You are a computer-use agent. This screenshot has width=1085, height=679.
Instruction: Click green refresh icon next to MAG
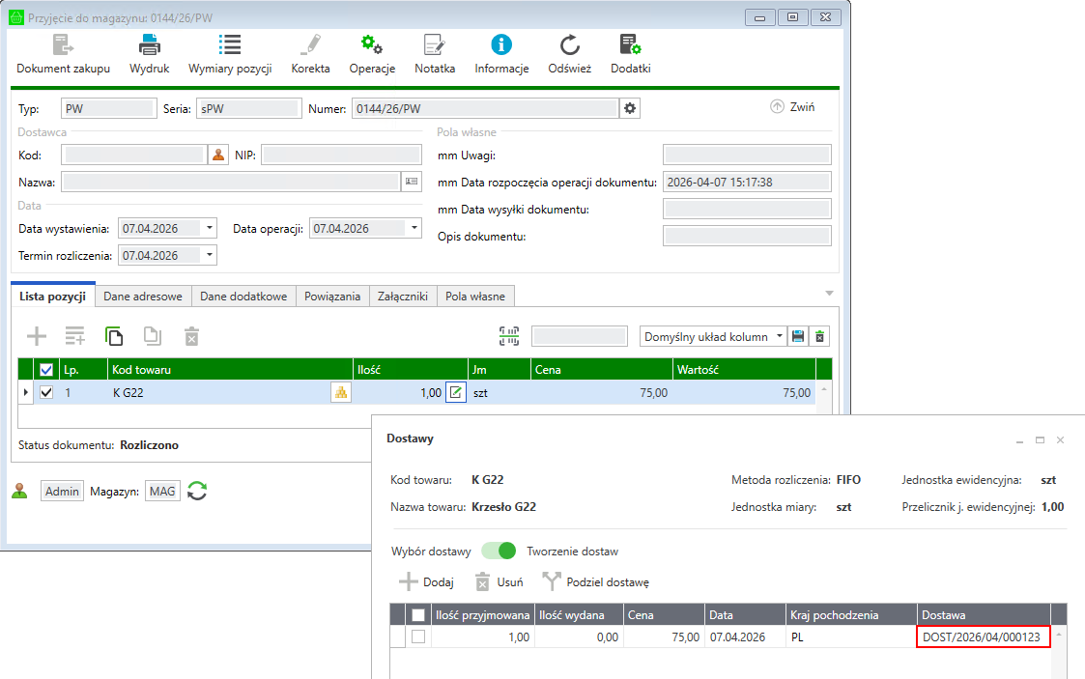197,491
